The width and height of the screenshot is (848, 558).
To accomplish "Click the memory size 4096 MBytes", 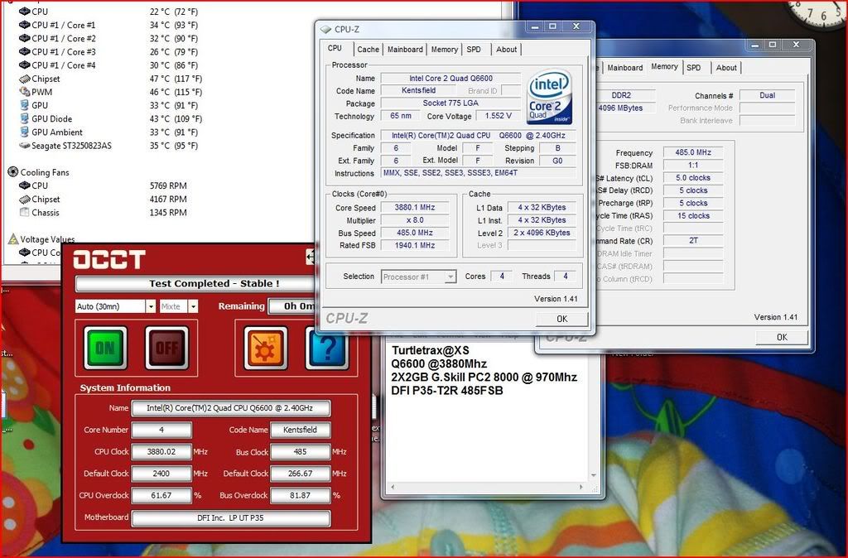I will pos(621,108).
